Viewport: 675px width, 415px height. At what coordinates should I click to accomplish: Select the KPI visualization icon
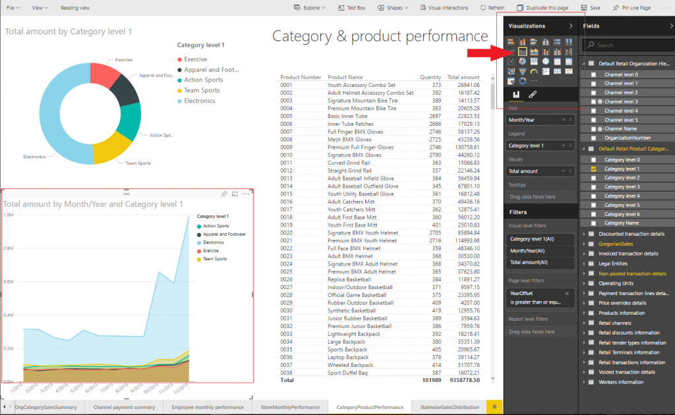pos(569,71)
